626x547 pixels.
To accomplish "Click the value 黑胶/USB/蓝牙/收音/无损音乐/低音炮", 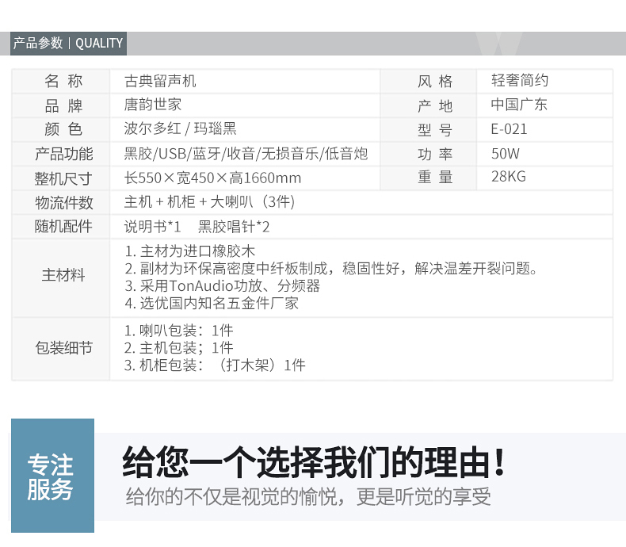I will pyautogui.click(x=246, y=153).
